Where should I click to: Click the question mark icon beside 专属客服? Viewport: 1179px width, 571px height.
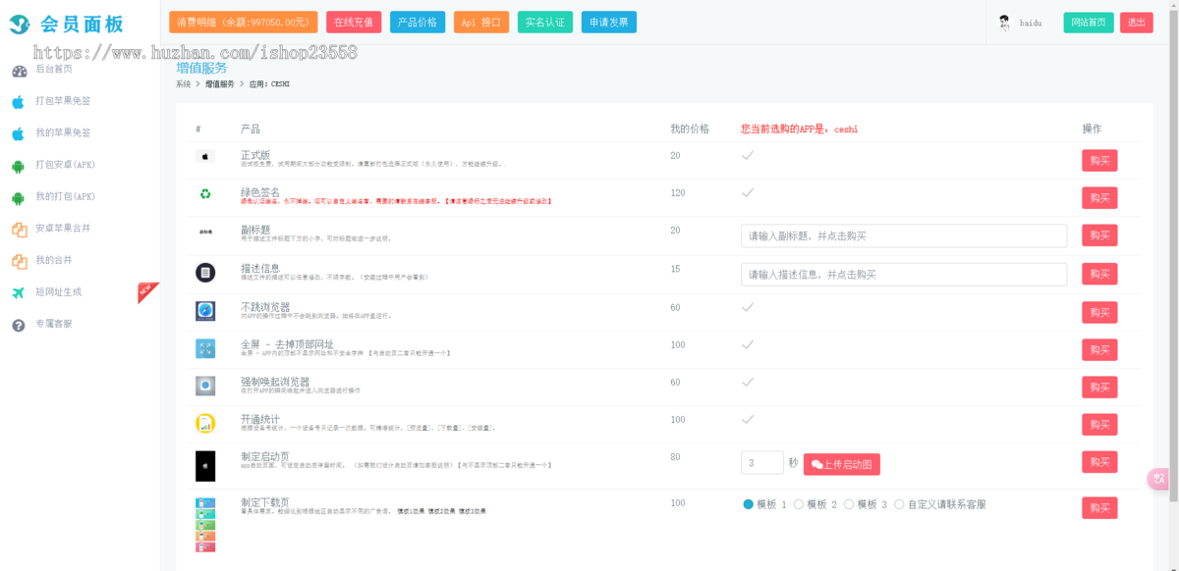pyautogui.click(x=18, y=325)
